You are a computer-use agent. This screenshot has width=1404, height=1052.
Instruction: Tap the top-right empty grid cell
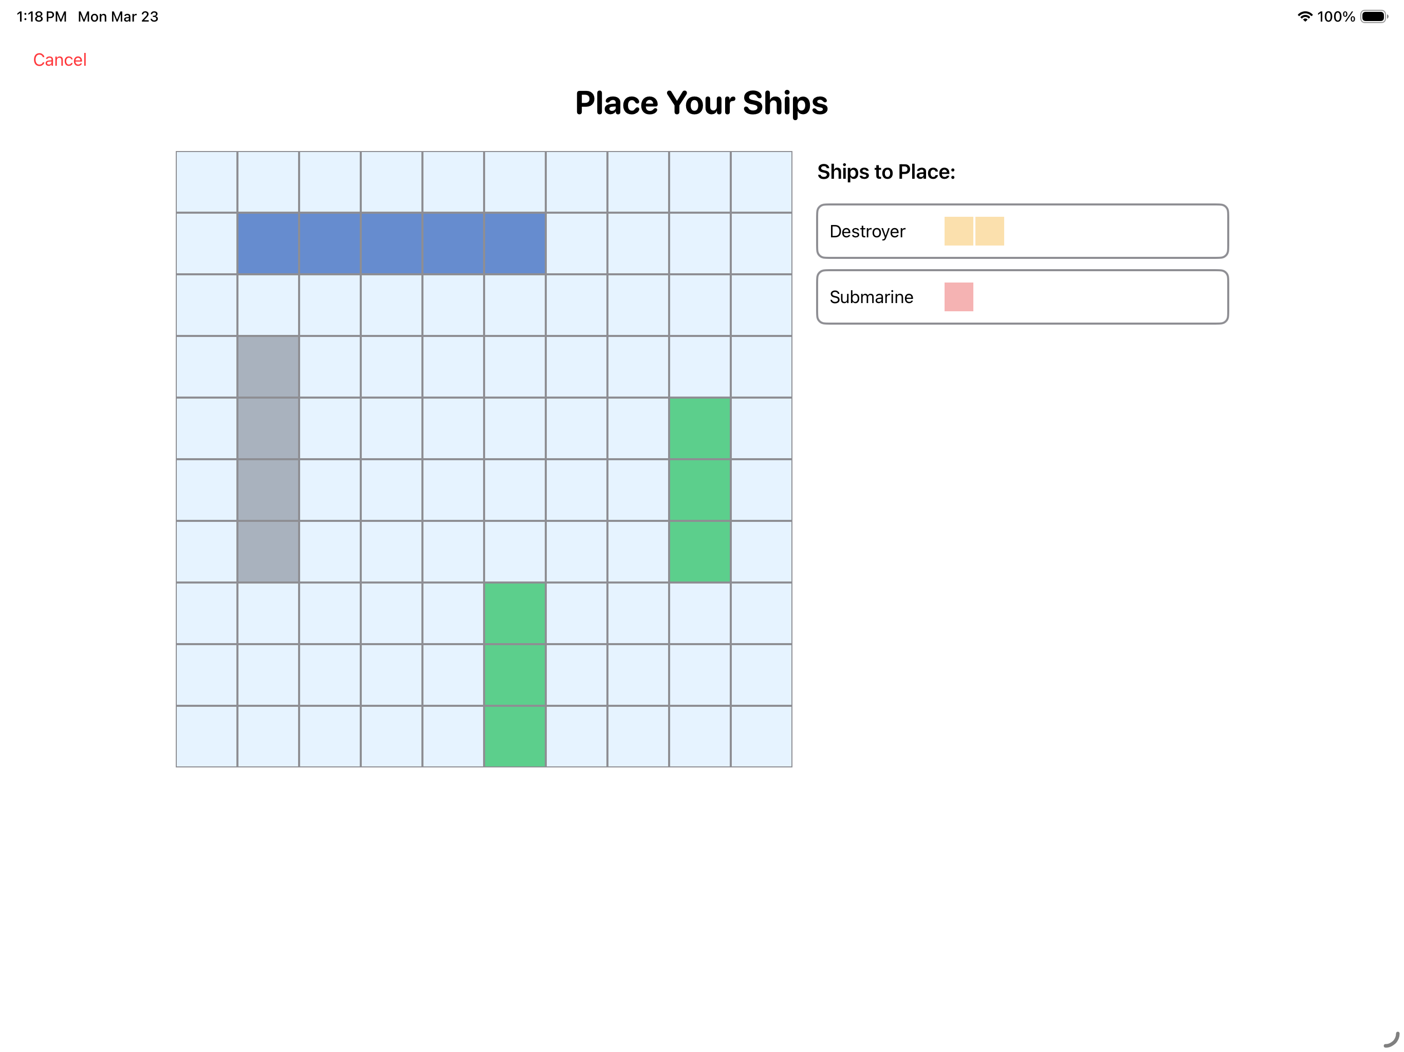point(761,182)
